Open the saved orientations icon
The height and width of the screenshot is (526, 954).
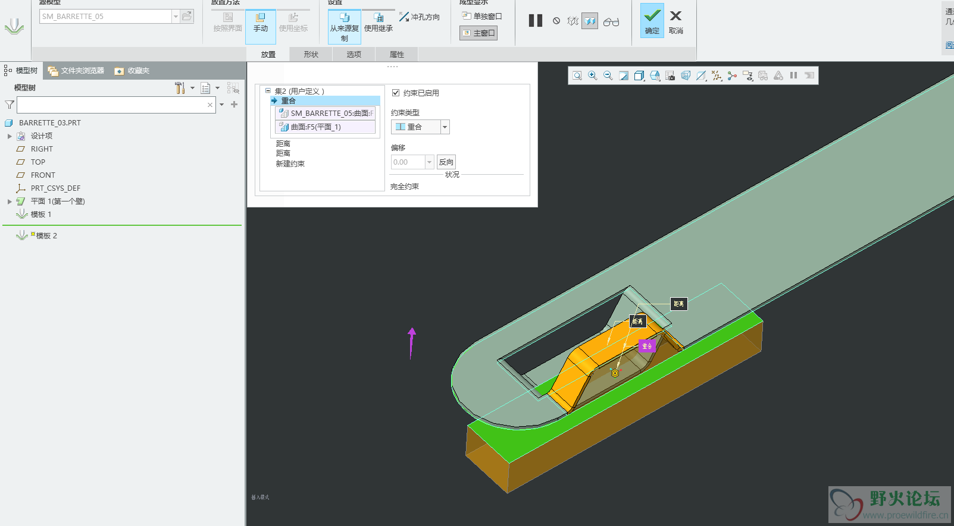655,75
